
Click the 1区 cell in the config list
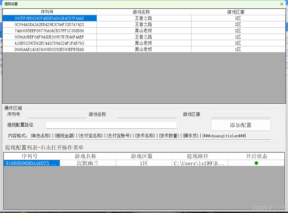point(144,163)
